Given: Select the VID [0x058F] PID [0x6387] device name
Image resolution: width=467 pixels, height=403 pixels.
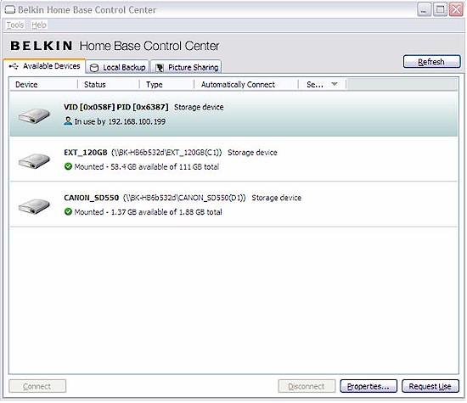Looking at the screenshot, I should coord(116,107).
